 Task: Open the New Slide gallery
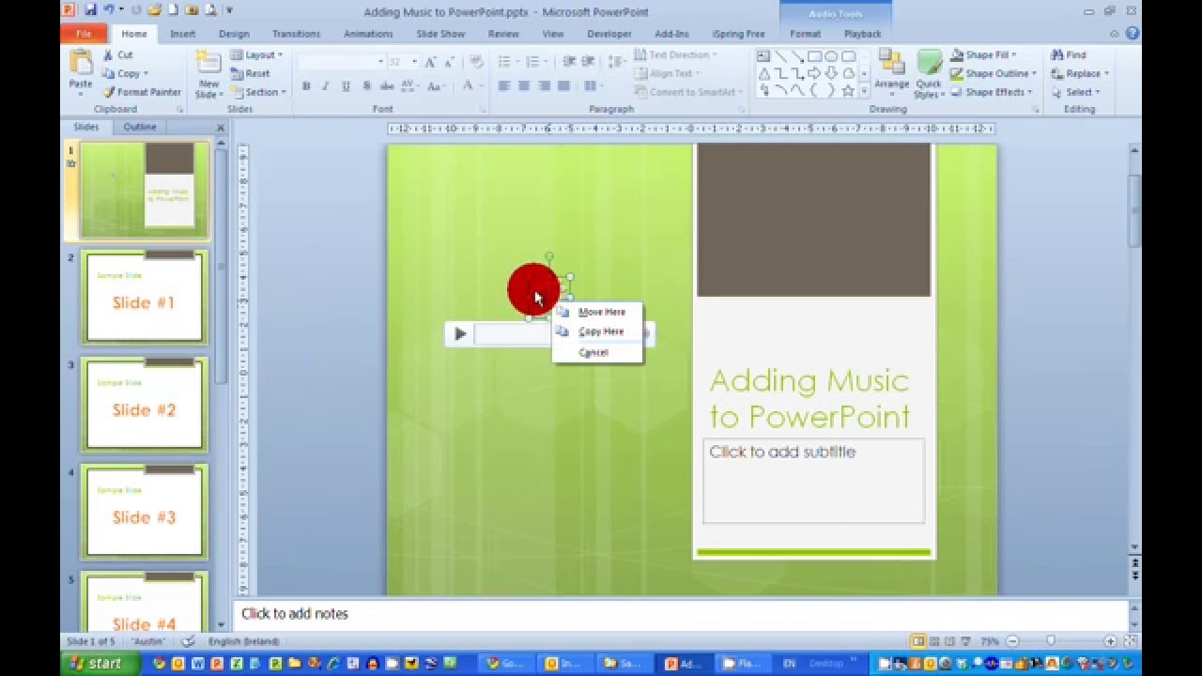tap(208, 73)
